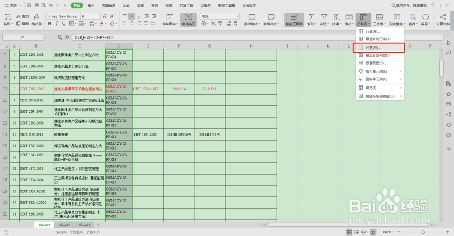Click the formula bar input field
The height and width of the screenshot is (236, 454).
pos(257,37)
